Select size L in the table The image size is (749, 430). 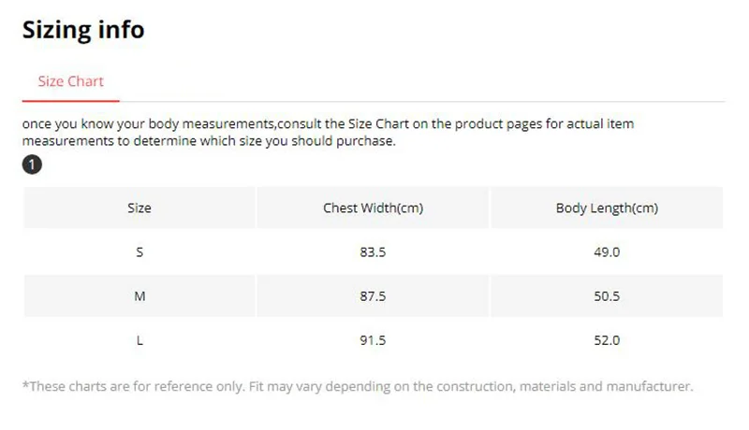139,340
